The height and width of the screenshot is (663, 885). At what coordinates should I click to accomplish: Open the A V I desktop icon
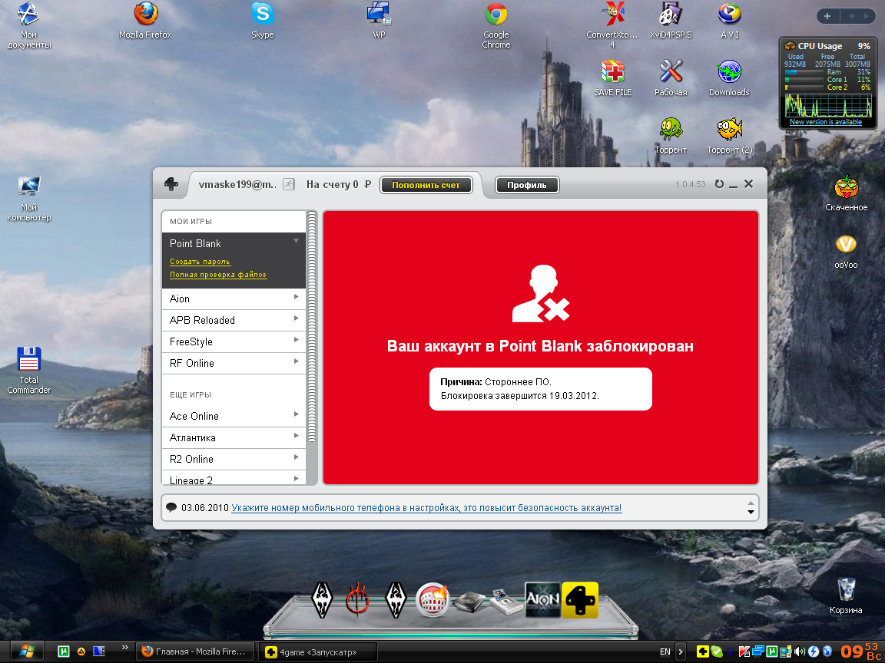pyautogui.click(x=729, y=20)
